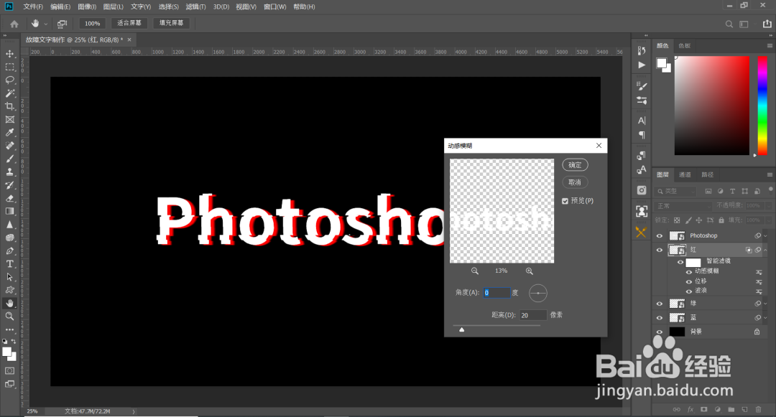Image resolution: width=776 pixels, height=417 pixels.
Task: Toggle visibility of 波浪 filter
Action: [689, 291]
